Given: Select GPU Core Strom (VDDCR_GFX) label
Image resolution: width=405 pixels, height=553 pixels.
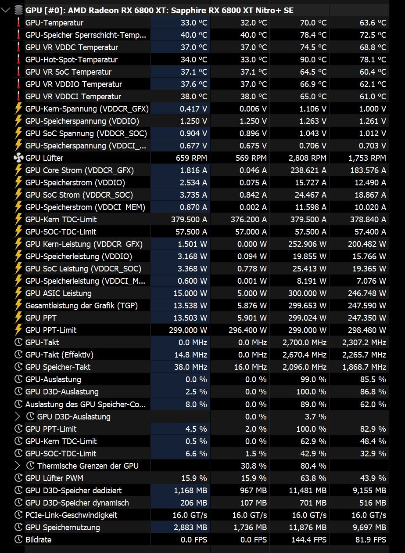Looking at the screenshot, I should pyautogui.click(x=80, y=170).
